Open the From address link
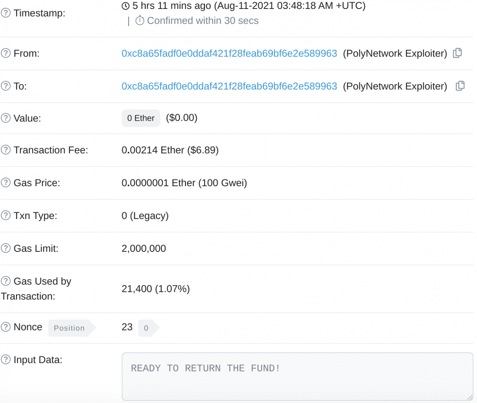The height and width of the screenshot is (403, 477). click(x=229, y=54)
